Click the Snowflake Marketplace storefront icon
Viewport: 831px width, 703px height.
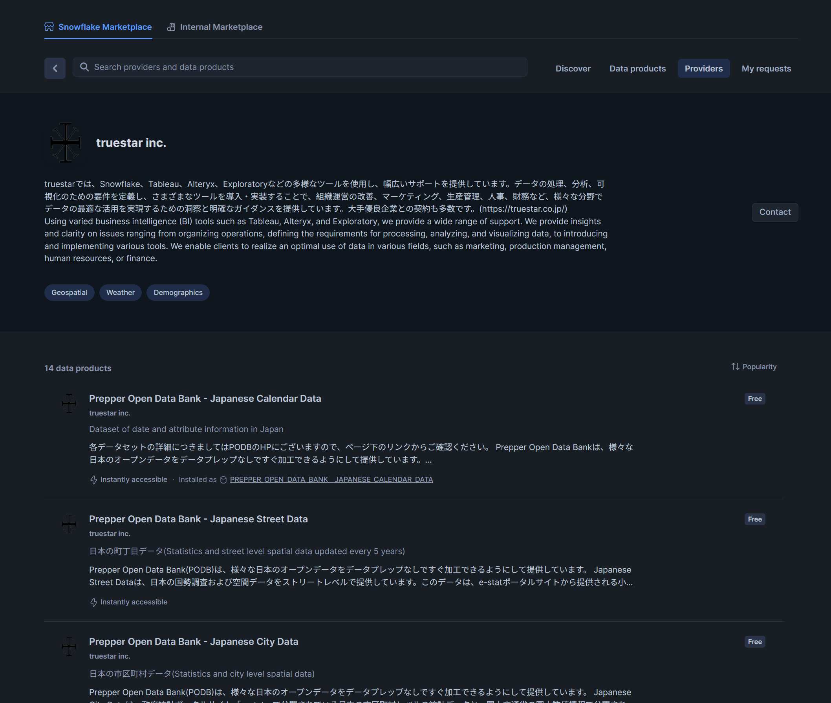(x=49, y=27)
